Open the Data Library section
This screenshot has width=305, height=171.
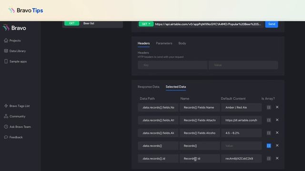click(x=15, y=51)
